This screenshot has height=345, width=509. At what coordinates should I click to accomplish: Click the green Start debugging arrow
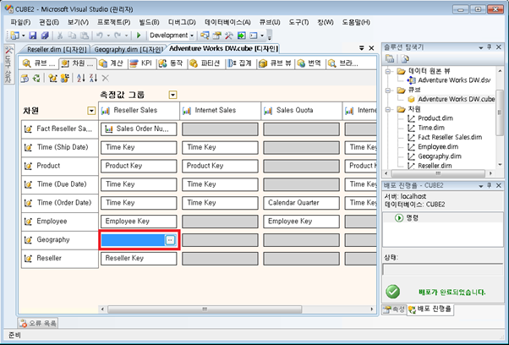139,35
